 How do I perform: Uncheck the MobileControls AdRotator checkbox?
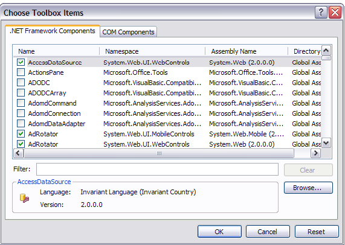point(21,134)
